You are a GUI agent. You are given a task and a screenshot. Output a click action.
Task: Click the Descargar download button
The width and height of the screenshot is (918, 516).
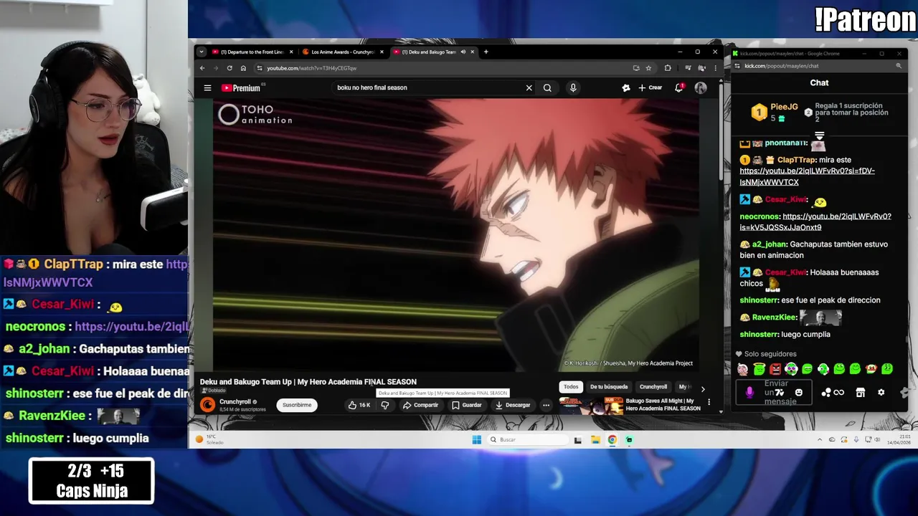(513, 405)
